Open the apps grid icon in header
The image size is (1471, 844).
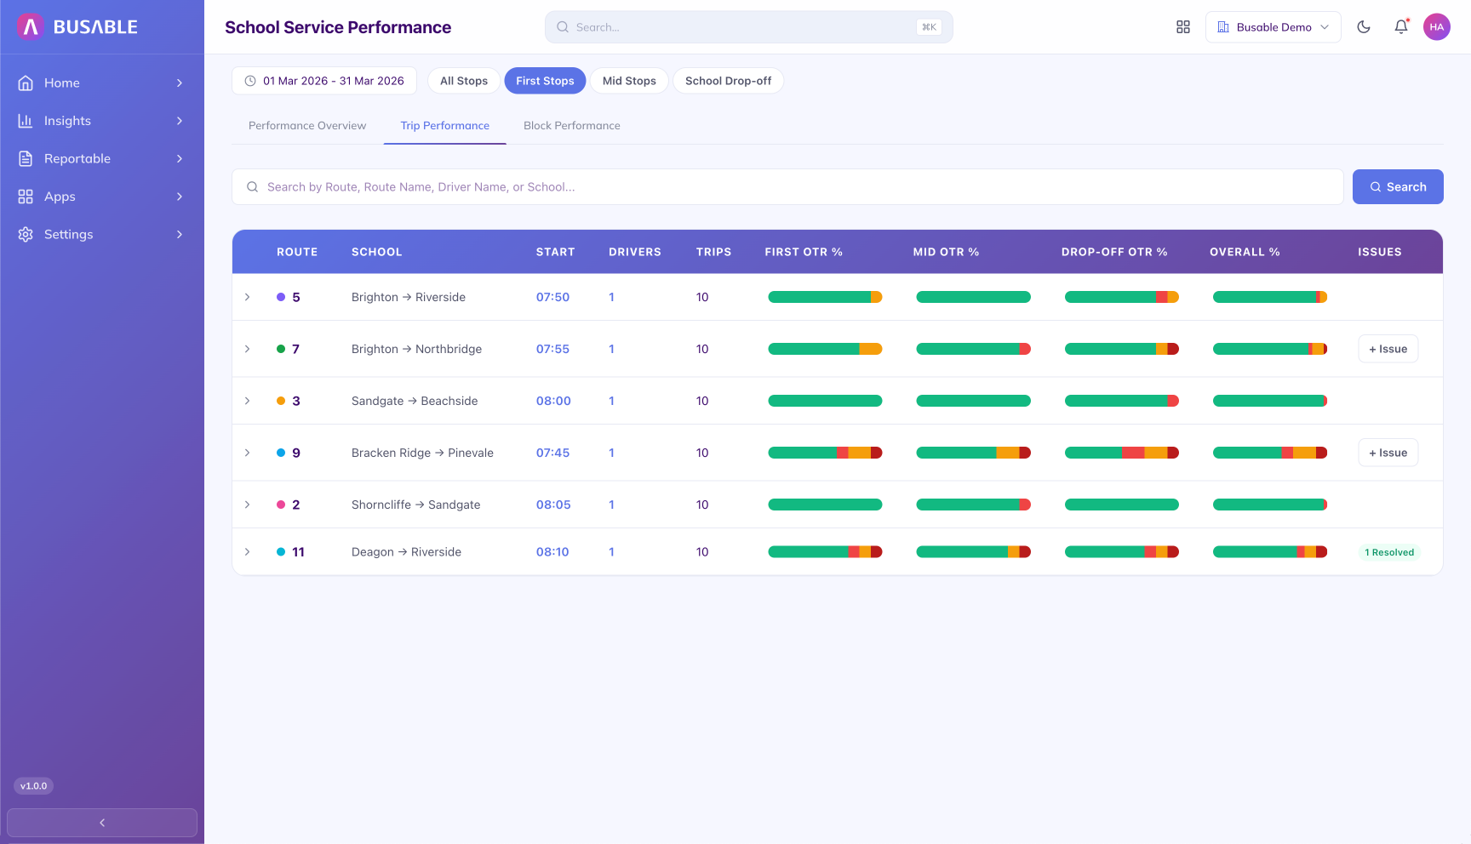(x=1183, y=27)
